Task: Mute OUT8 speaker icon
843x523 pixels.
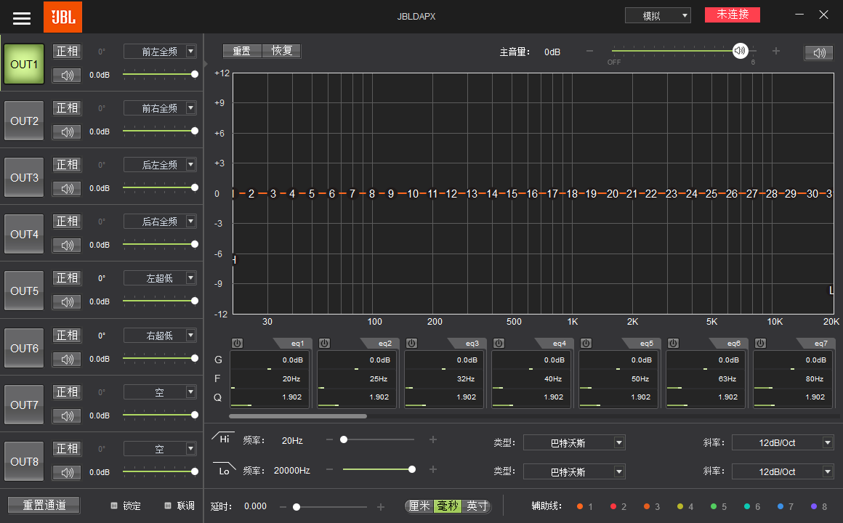Action: click(67, 472)
